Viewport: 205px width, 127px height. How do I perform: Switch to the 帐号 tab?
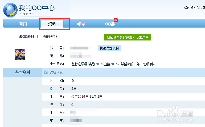pos(81,24)
